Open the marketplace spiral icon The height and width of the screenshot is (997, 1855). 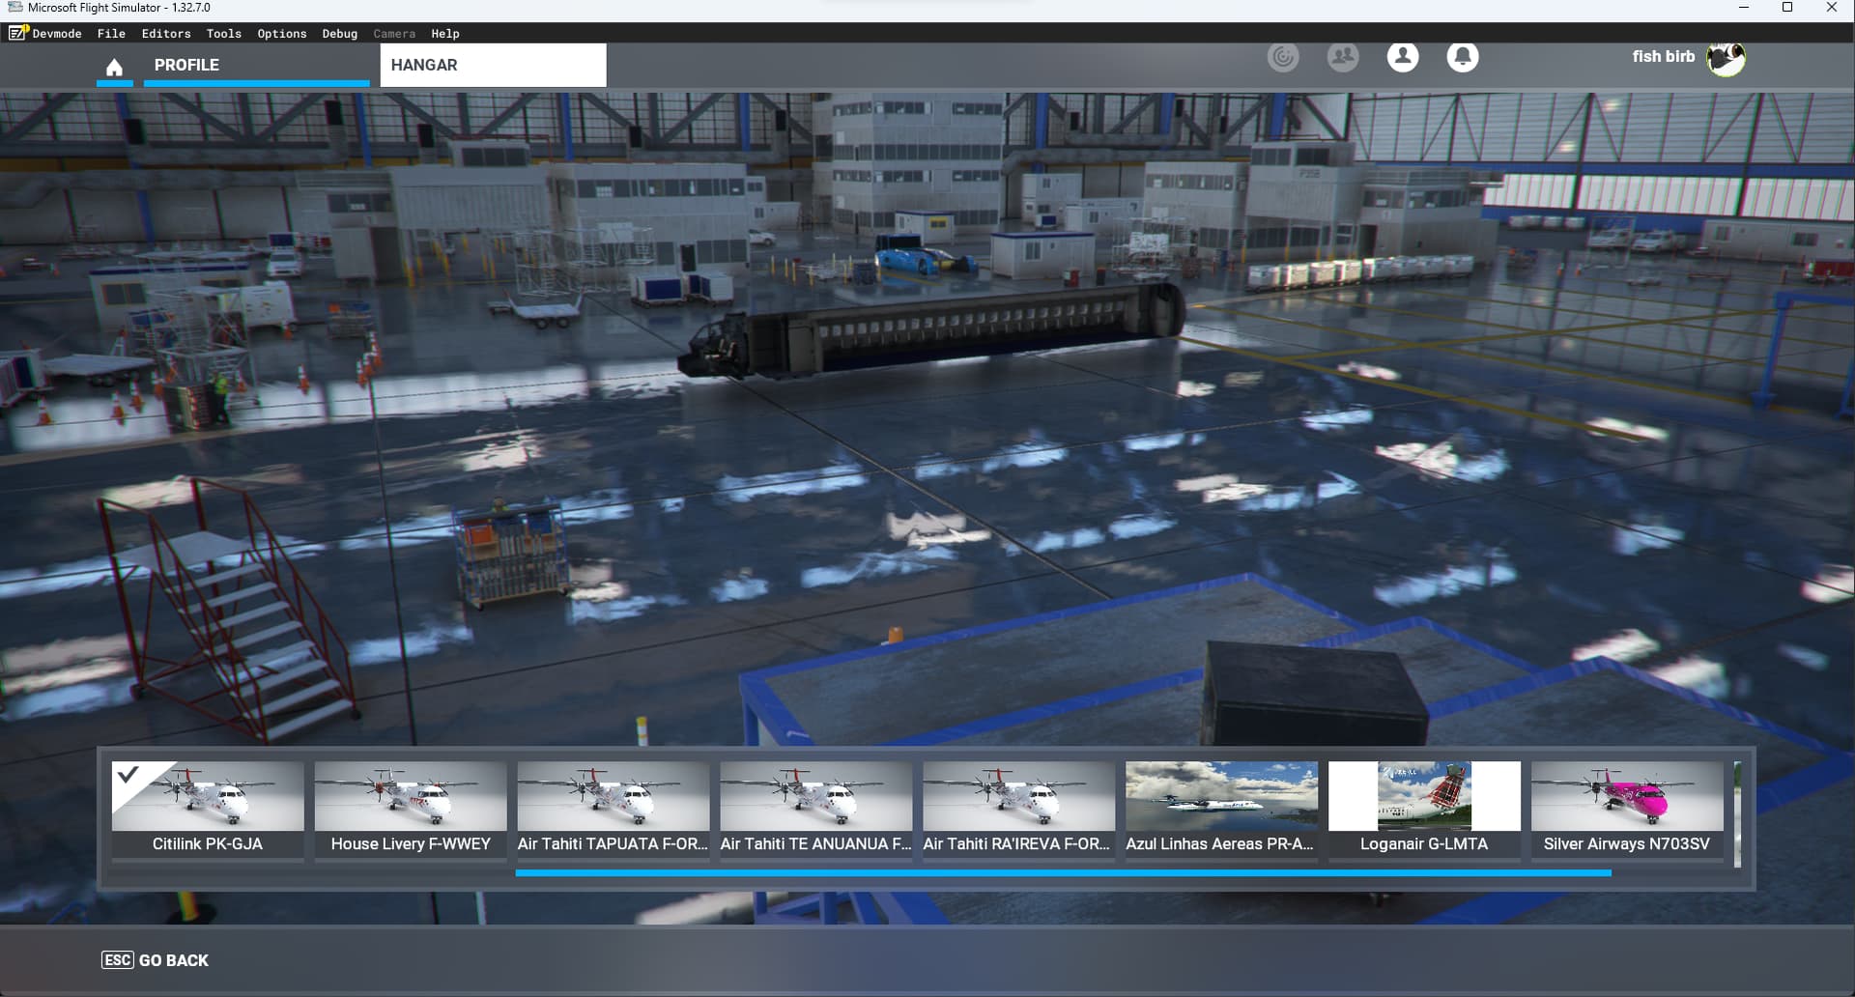1282,58
